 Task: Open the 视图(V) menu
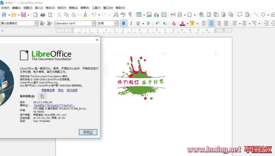(28, 8)
